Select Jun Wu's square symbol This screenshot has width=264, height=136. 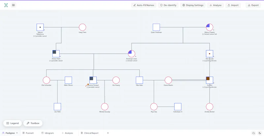[210, 80]
